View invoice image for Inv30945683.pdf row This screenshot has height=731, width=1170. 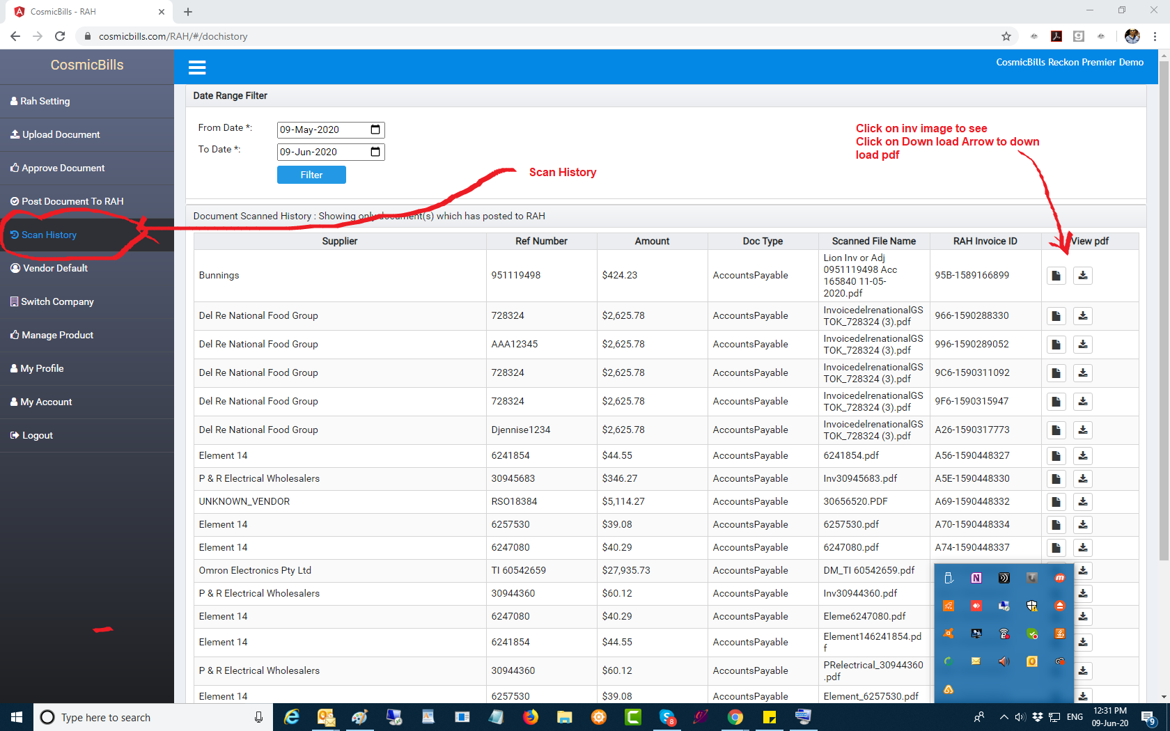click(1056, 479)
